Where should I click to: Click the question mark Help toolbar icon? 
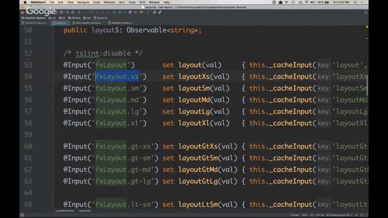[x=148, y=12]
